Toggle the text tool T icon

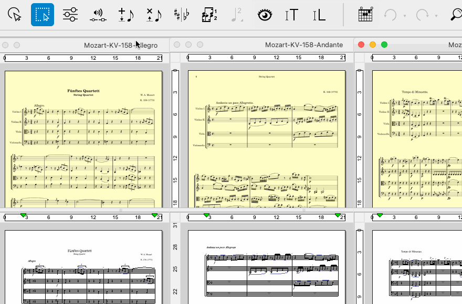coord(291,15)
